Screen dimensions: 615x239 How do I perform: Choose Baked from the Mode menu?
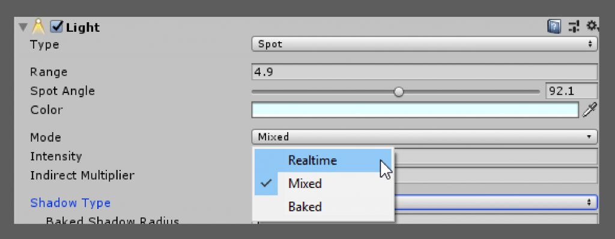pyautogui.click(x=323, y=207)
